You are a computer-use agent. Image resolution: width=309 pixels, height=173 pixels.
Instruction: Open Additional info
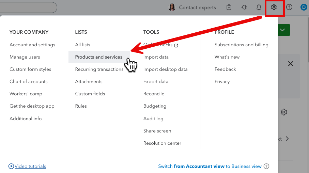coord(26,119)
